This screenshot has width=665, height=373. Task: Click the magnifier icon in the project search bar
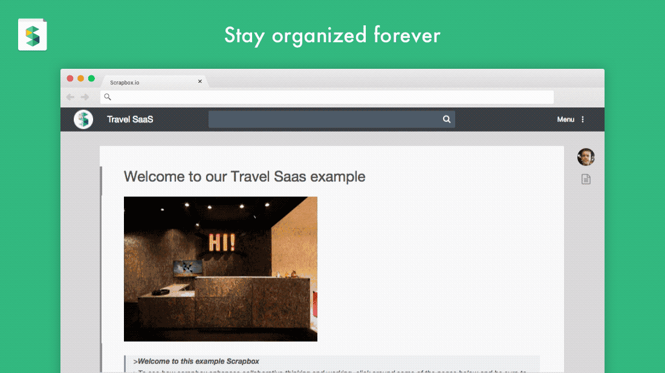tap(447, 120)
